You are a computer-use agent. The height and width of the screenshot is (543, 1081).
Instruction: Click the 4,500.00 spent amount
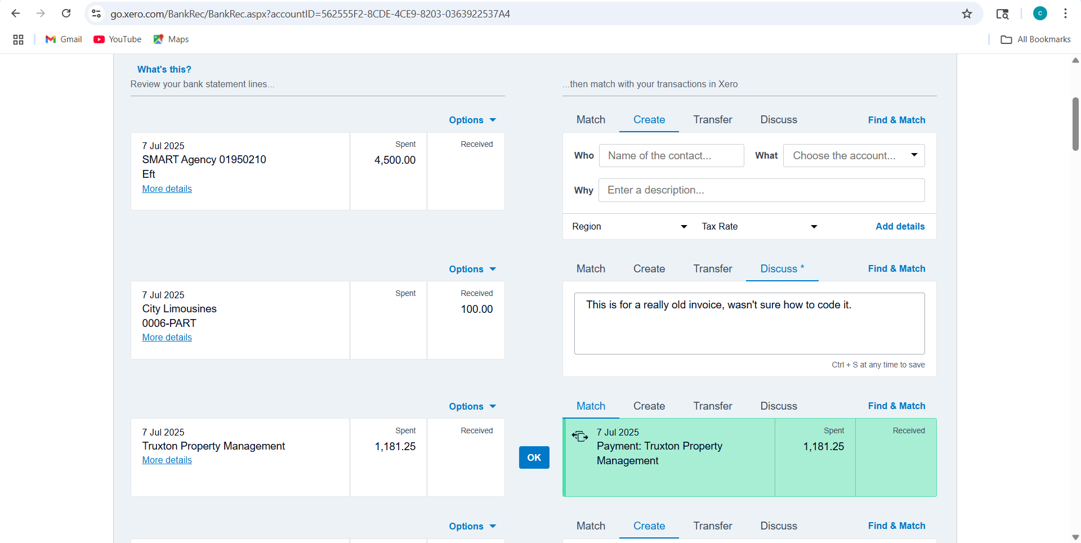395,160
